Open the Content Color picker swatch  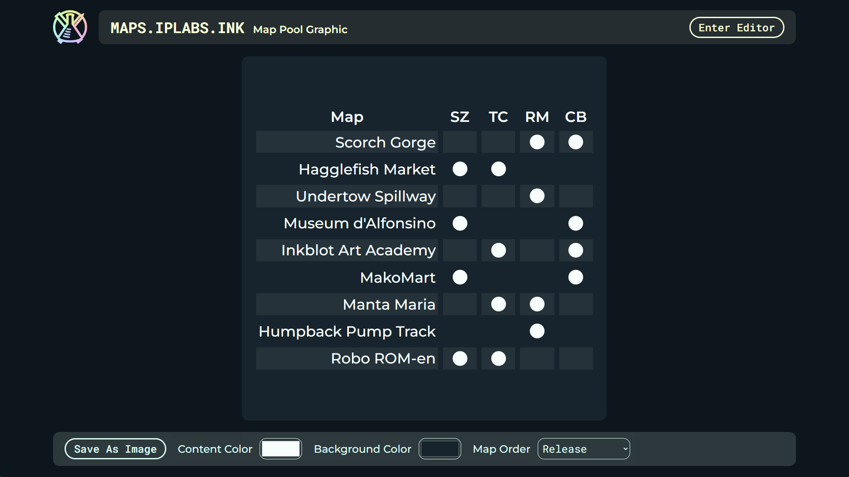[281, 449]
